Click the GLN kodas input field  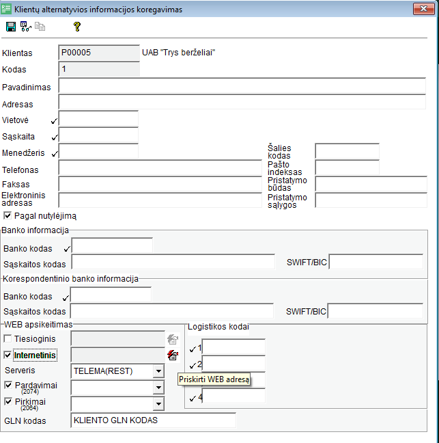pyautogui.click(x=153, y=420)
